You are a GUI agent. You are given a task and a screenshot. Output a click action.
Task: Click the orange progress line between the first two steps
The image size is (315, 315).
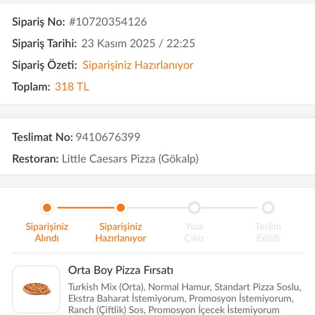click(84, 208)
